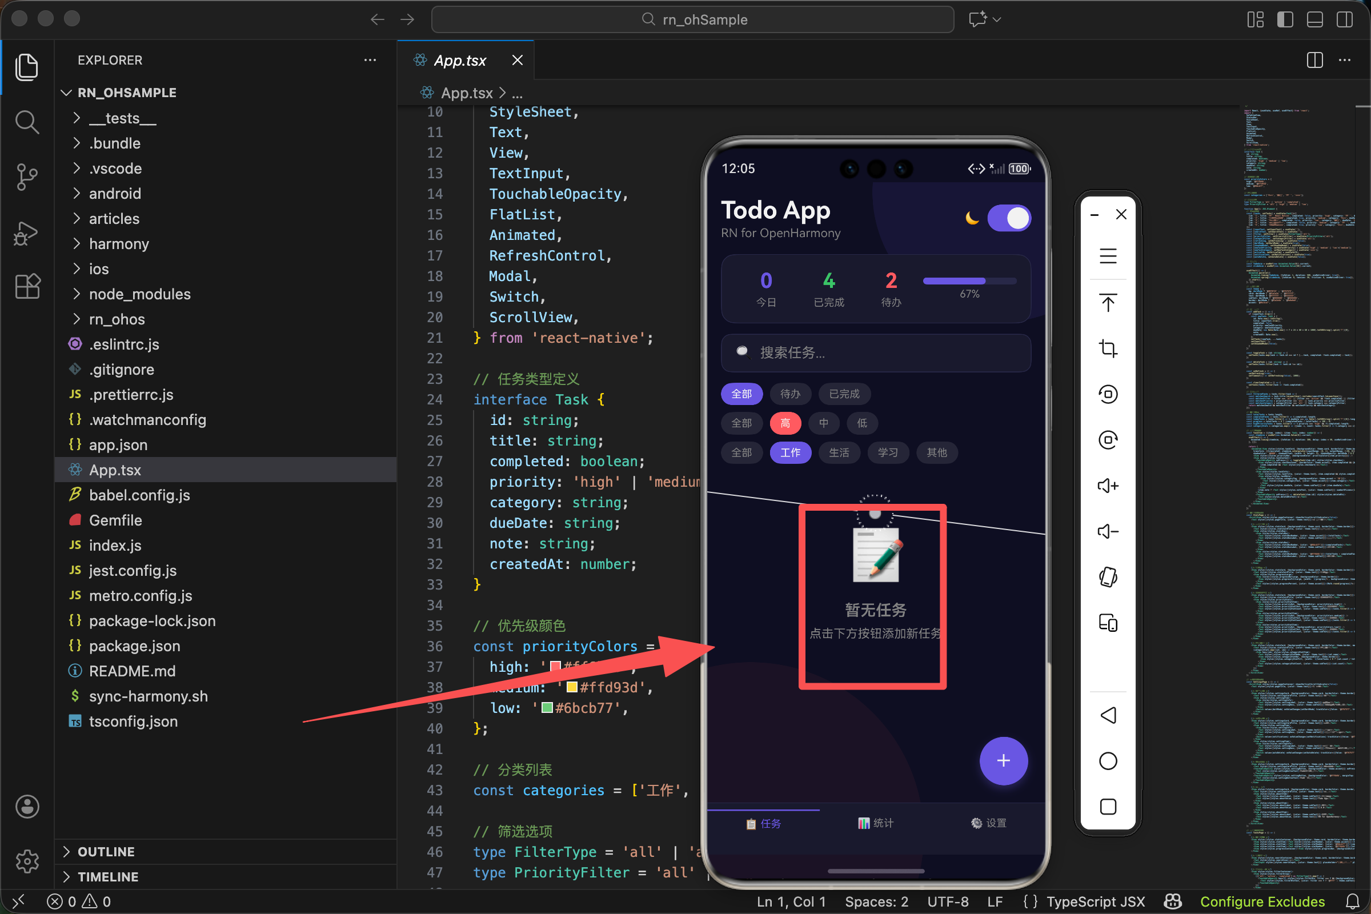
Task: Click the #ffd93d color swatch
Action: point(572,687)
